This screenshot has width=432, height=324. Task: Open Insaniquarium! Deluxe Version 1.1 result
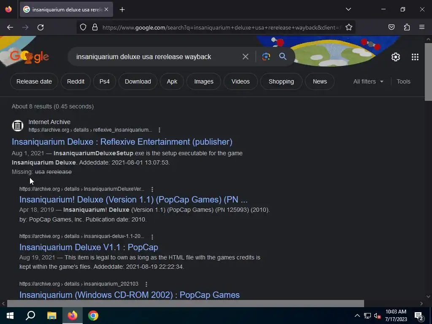(133, 200)
